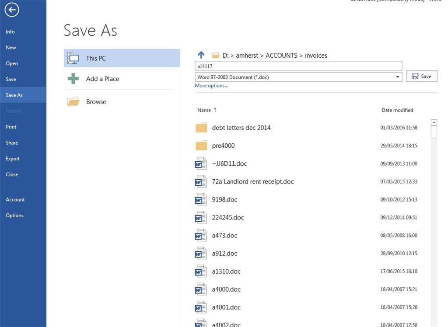This screenshot has width=448, height=327.
Task: Click the file list scrollbar thumb
Action: pos(434,132)
